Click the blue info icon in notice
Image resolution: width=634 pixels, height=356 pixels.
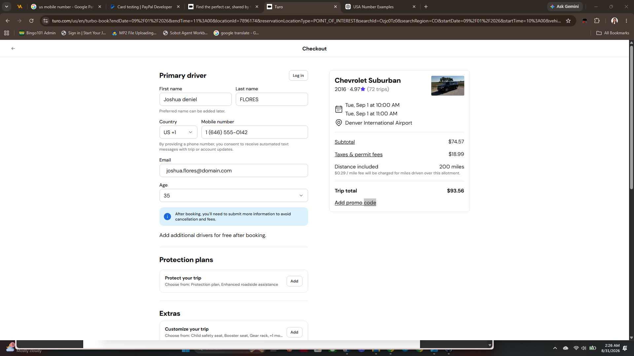coord(167,217)
